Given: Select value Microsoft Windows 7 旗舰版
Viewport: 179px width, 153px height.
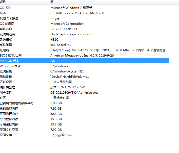Looking at the screenshot, I should 71,8.
